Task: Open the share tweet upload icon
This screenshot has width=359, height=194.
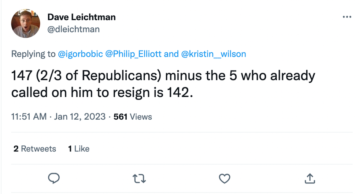Action: coord(310,178)
